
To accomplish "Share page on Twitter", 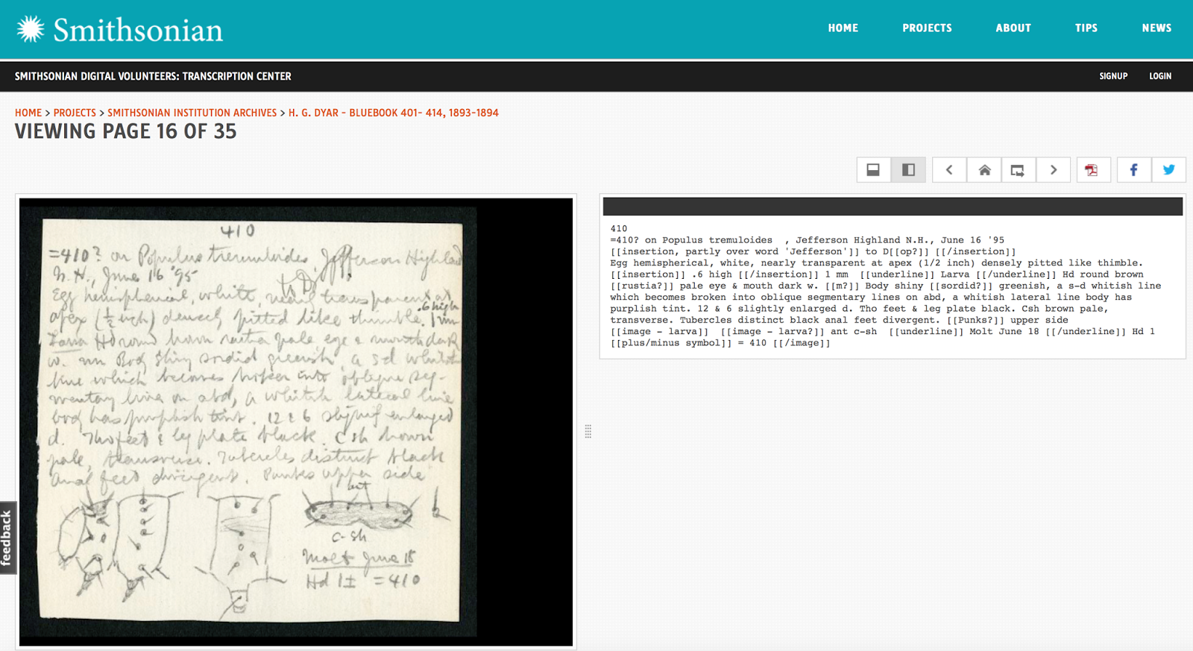I will (1168, 170).
